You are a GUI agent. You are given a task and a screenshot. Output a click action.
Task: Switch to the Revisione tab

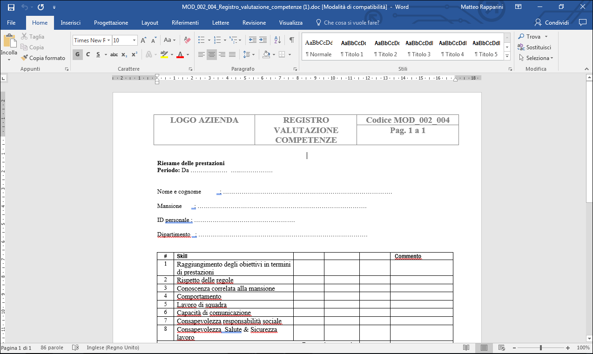pos(254,23)
